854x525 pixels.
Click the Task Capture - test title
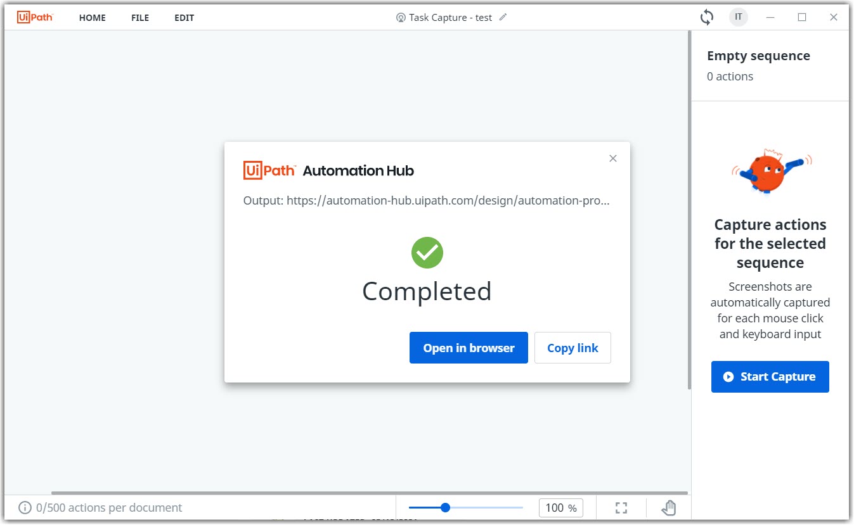pos(451,18)
